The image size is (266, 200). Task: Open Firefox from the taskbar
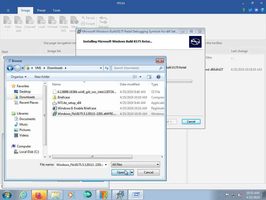point(39,195)
